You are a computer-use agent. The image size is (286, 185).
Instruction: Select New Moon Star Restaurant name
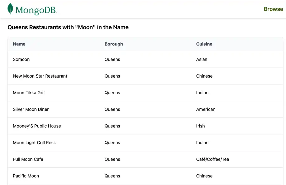click(x=40, y=76)
